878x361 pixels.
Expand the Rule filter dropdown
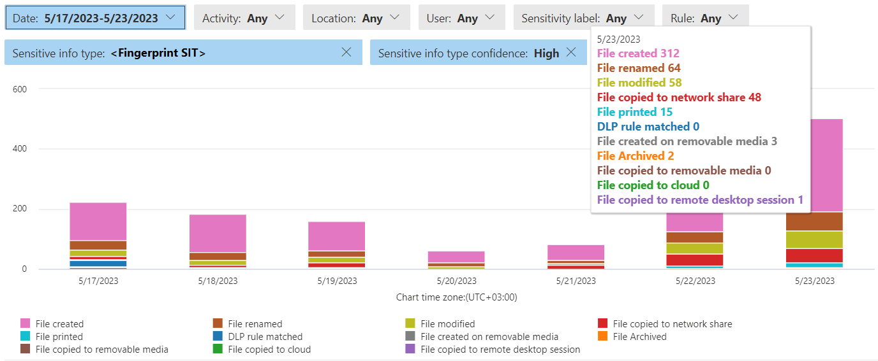pyautogui.click(x=704, y=18)
